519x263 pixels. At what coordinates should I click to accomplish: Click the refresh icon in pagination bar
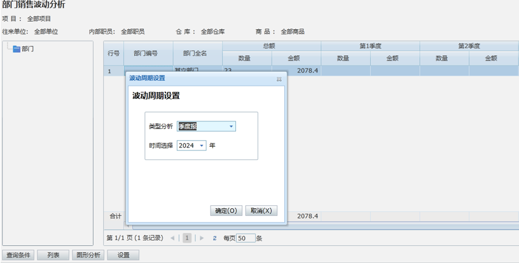coord(215,238)
